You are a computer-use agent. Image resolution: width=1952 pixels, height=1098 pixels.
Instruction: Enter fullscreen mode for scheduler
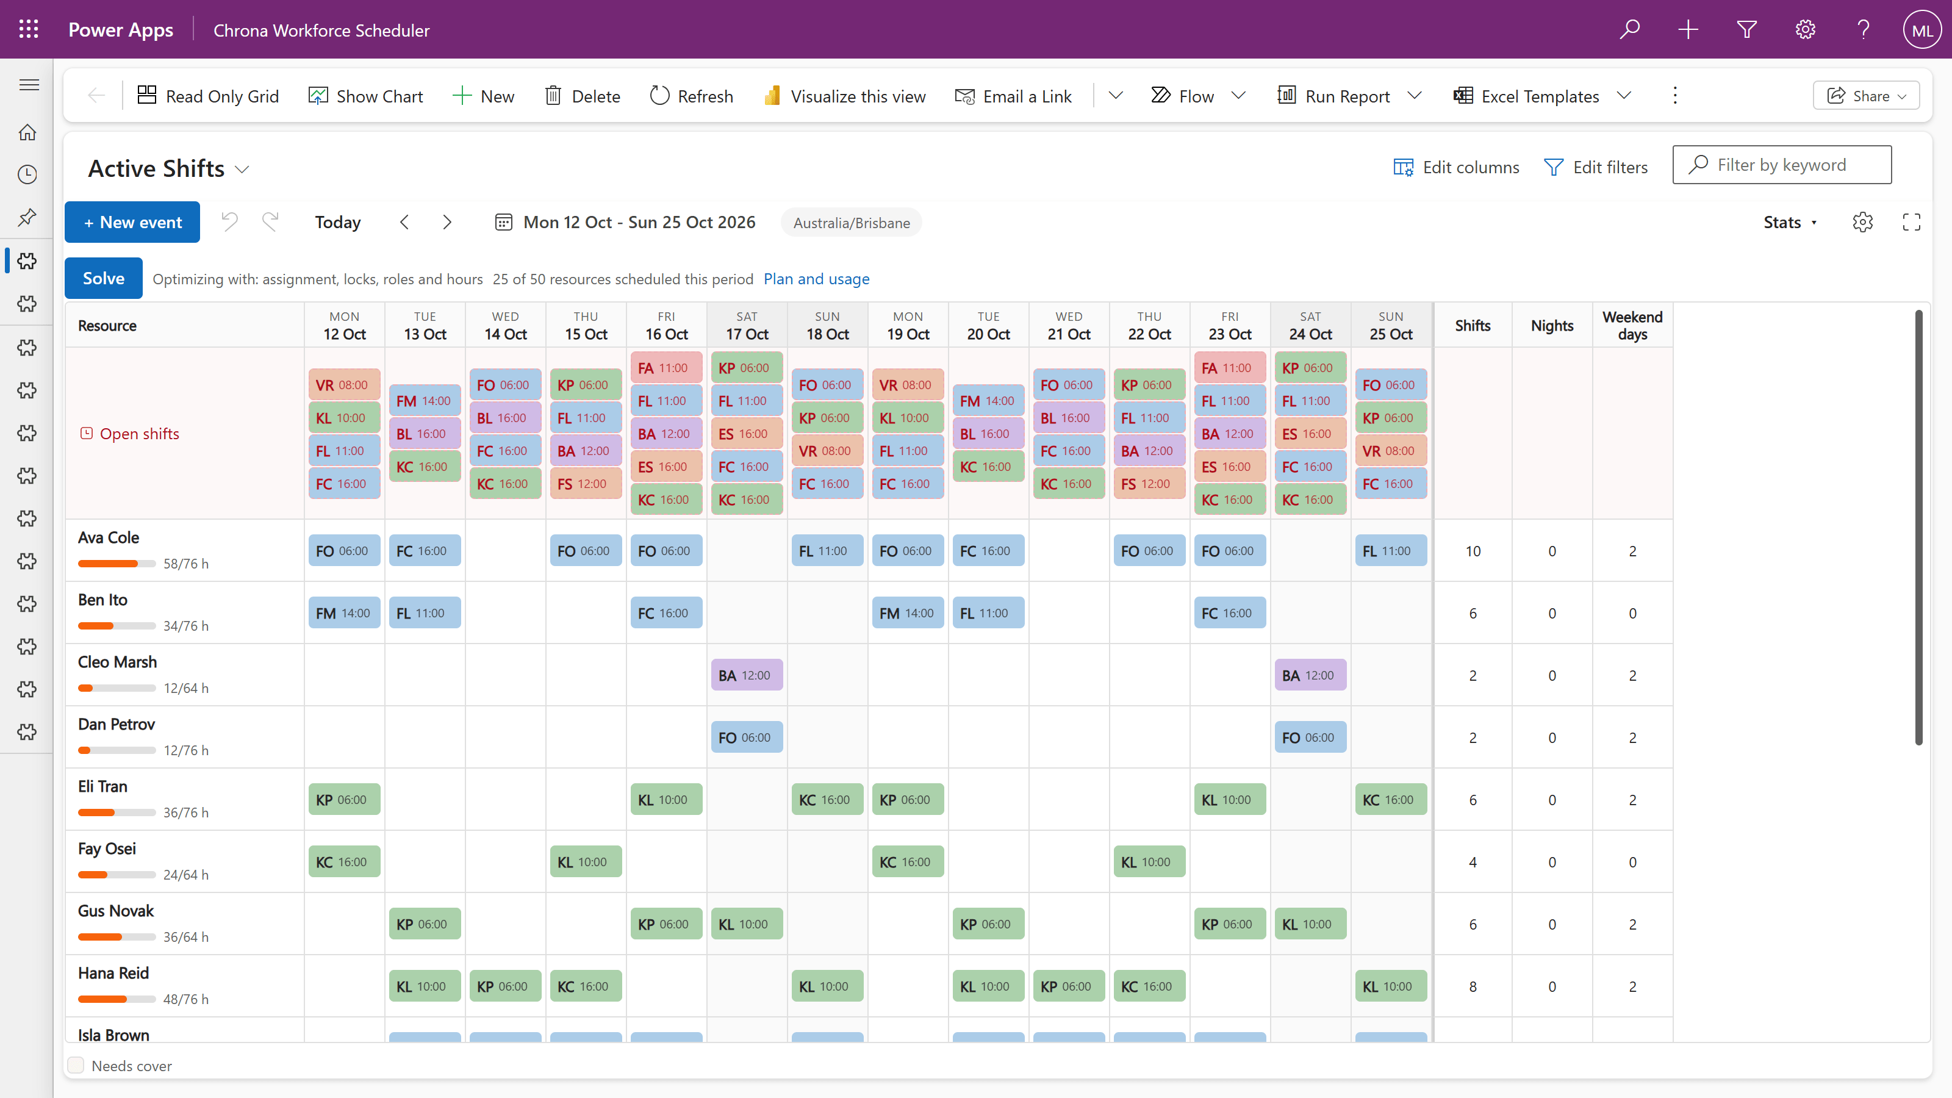point(1911,222)
